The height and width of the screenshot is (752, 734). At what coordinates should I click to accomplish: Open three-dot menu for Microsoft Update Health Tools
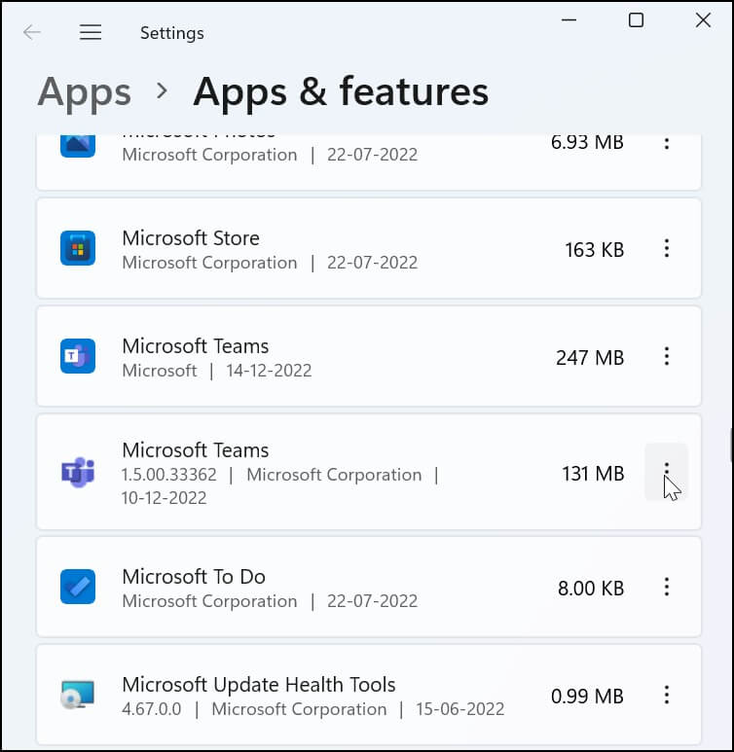[666, 695]
